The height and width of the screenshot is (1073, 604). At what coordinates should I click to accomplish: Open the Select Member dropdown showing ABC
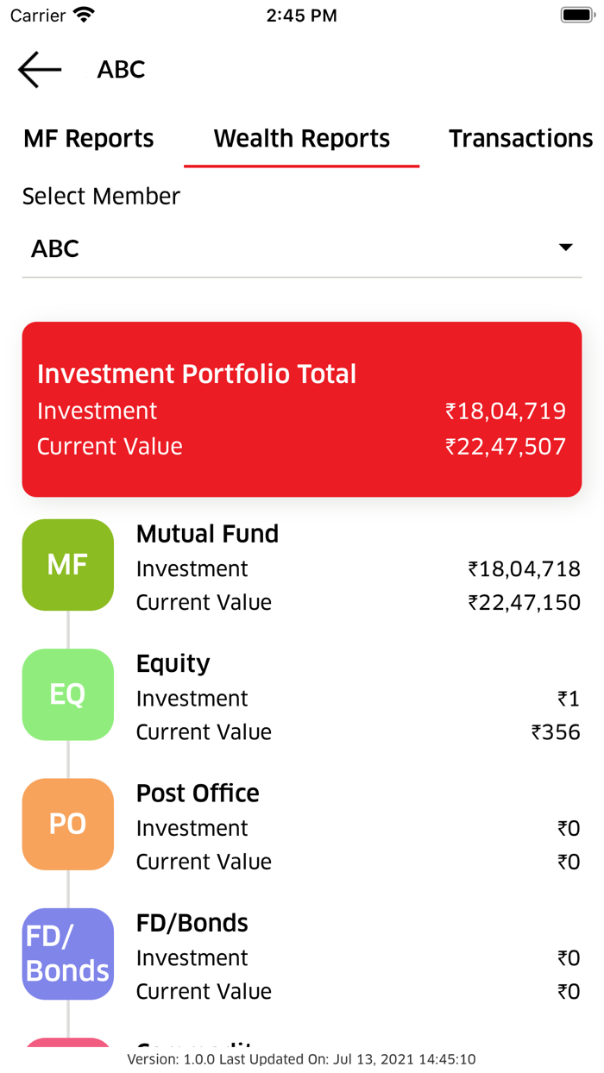click(x=302, y=249)
